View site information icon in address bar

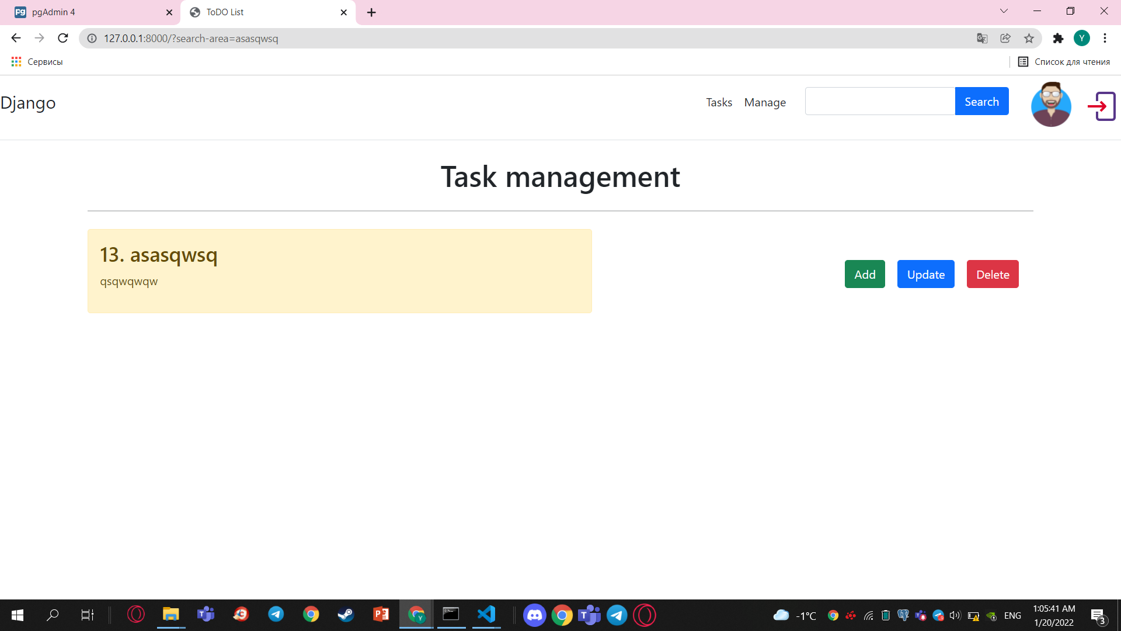[92, 39]
